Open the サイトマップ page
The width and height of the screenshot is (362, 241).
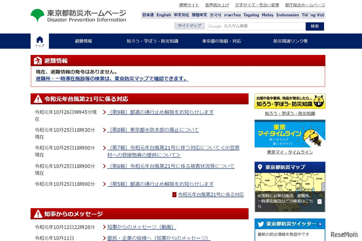[189, 26]
